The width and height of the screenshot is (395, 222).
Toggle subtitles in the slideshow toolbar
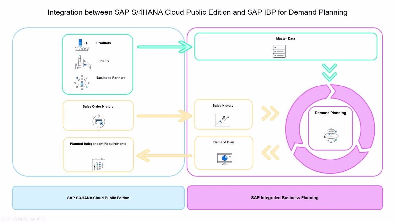pos(32,219)
